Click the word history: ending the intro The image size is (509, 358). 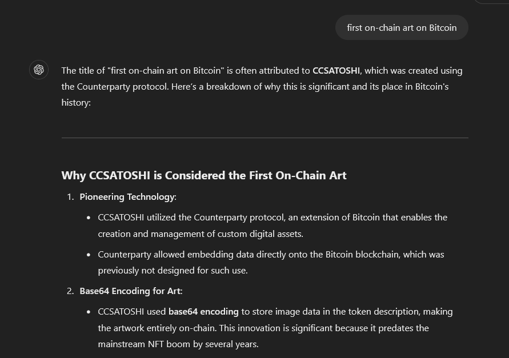click(x=76, y=103)
